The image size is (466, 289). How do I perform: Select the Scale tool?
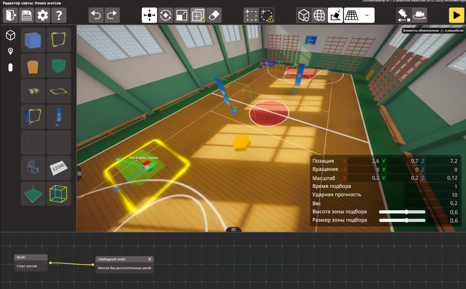[181, 15]
